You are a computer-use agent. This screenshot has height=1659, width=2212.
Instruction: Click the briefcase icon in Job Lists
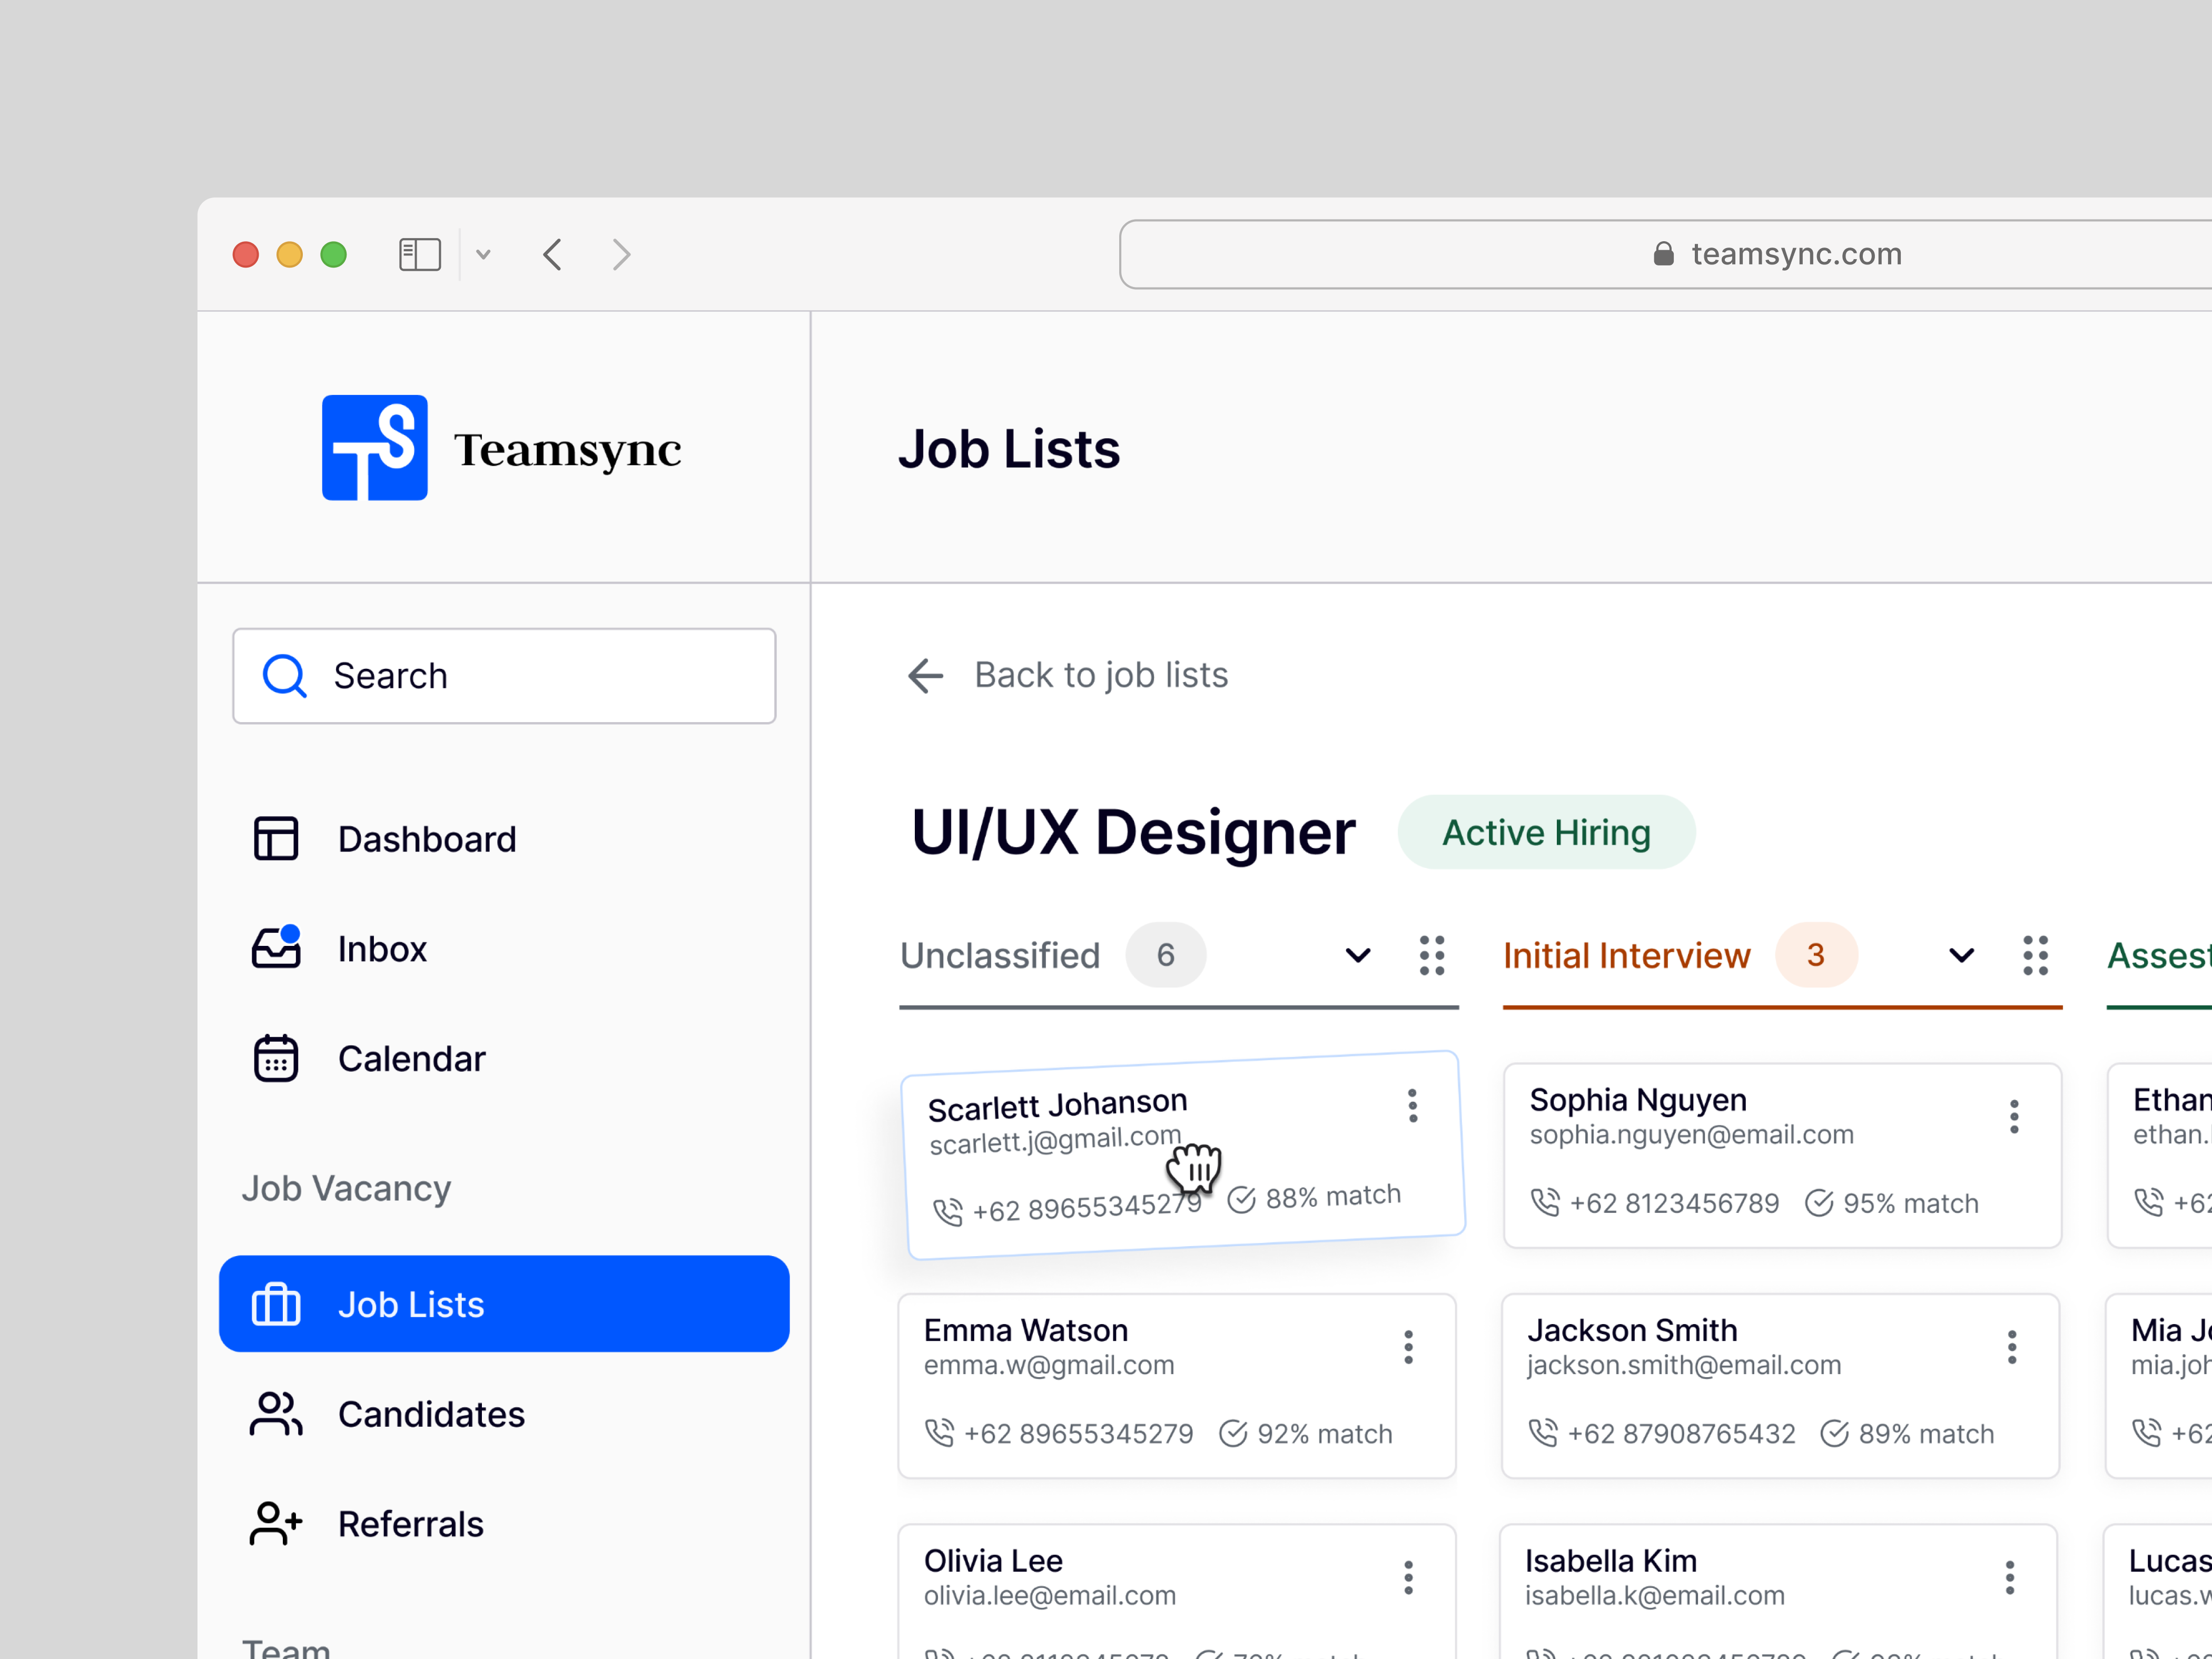click(x=276, y=1304)
